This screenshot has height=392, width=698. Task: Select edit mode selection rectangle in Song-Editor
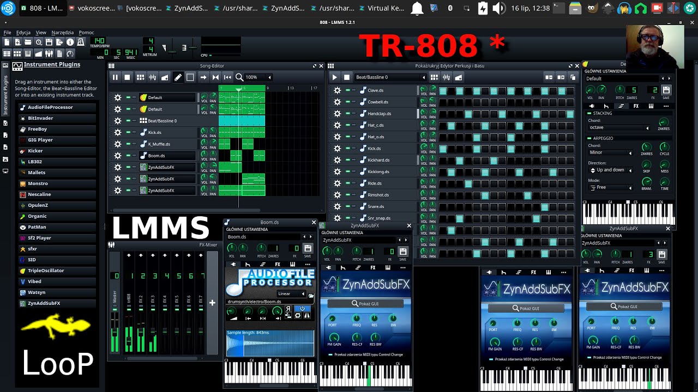(x=190, y=77)
